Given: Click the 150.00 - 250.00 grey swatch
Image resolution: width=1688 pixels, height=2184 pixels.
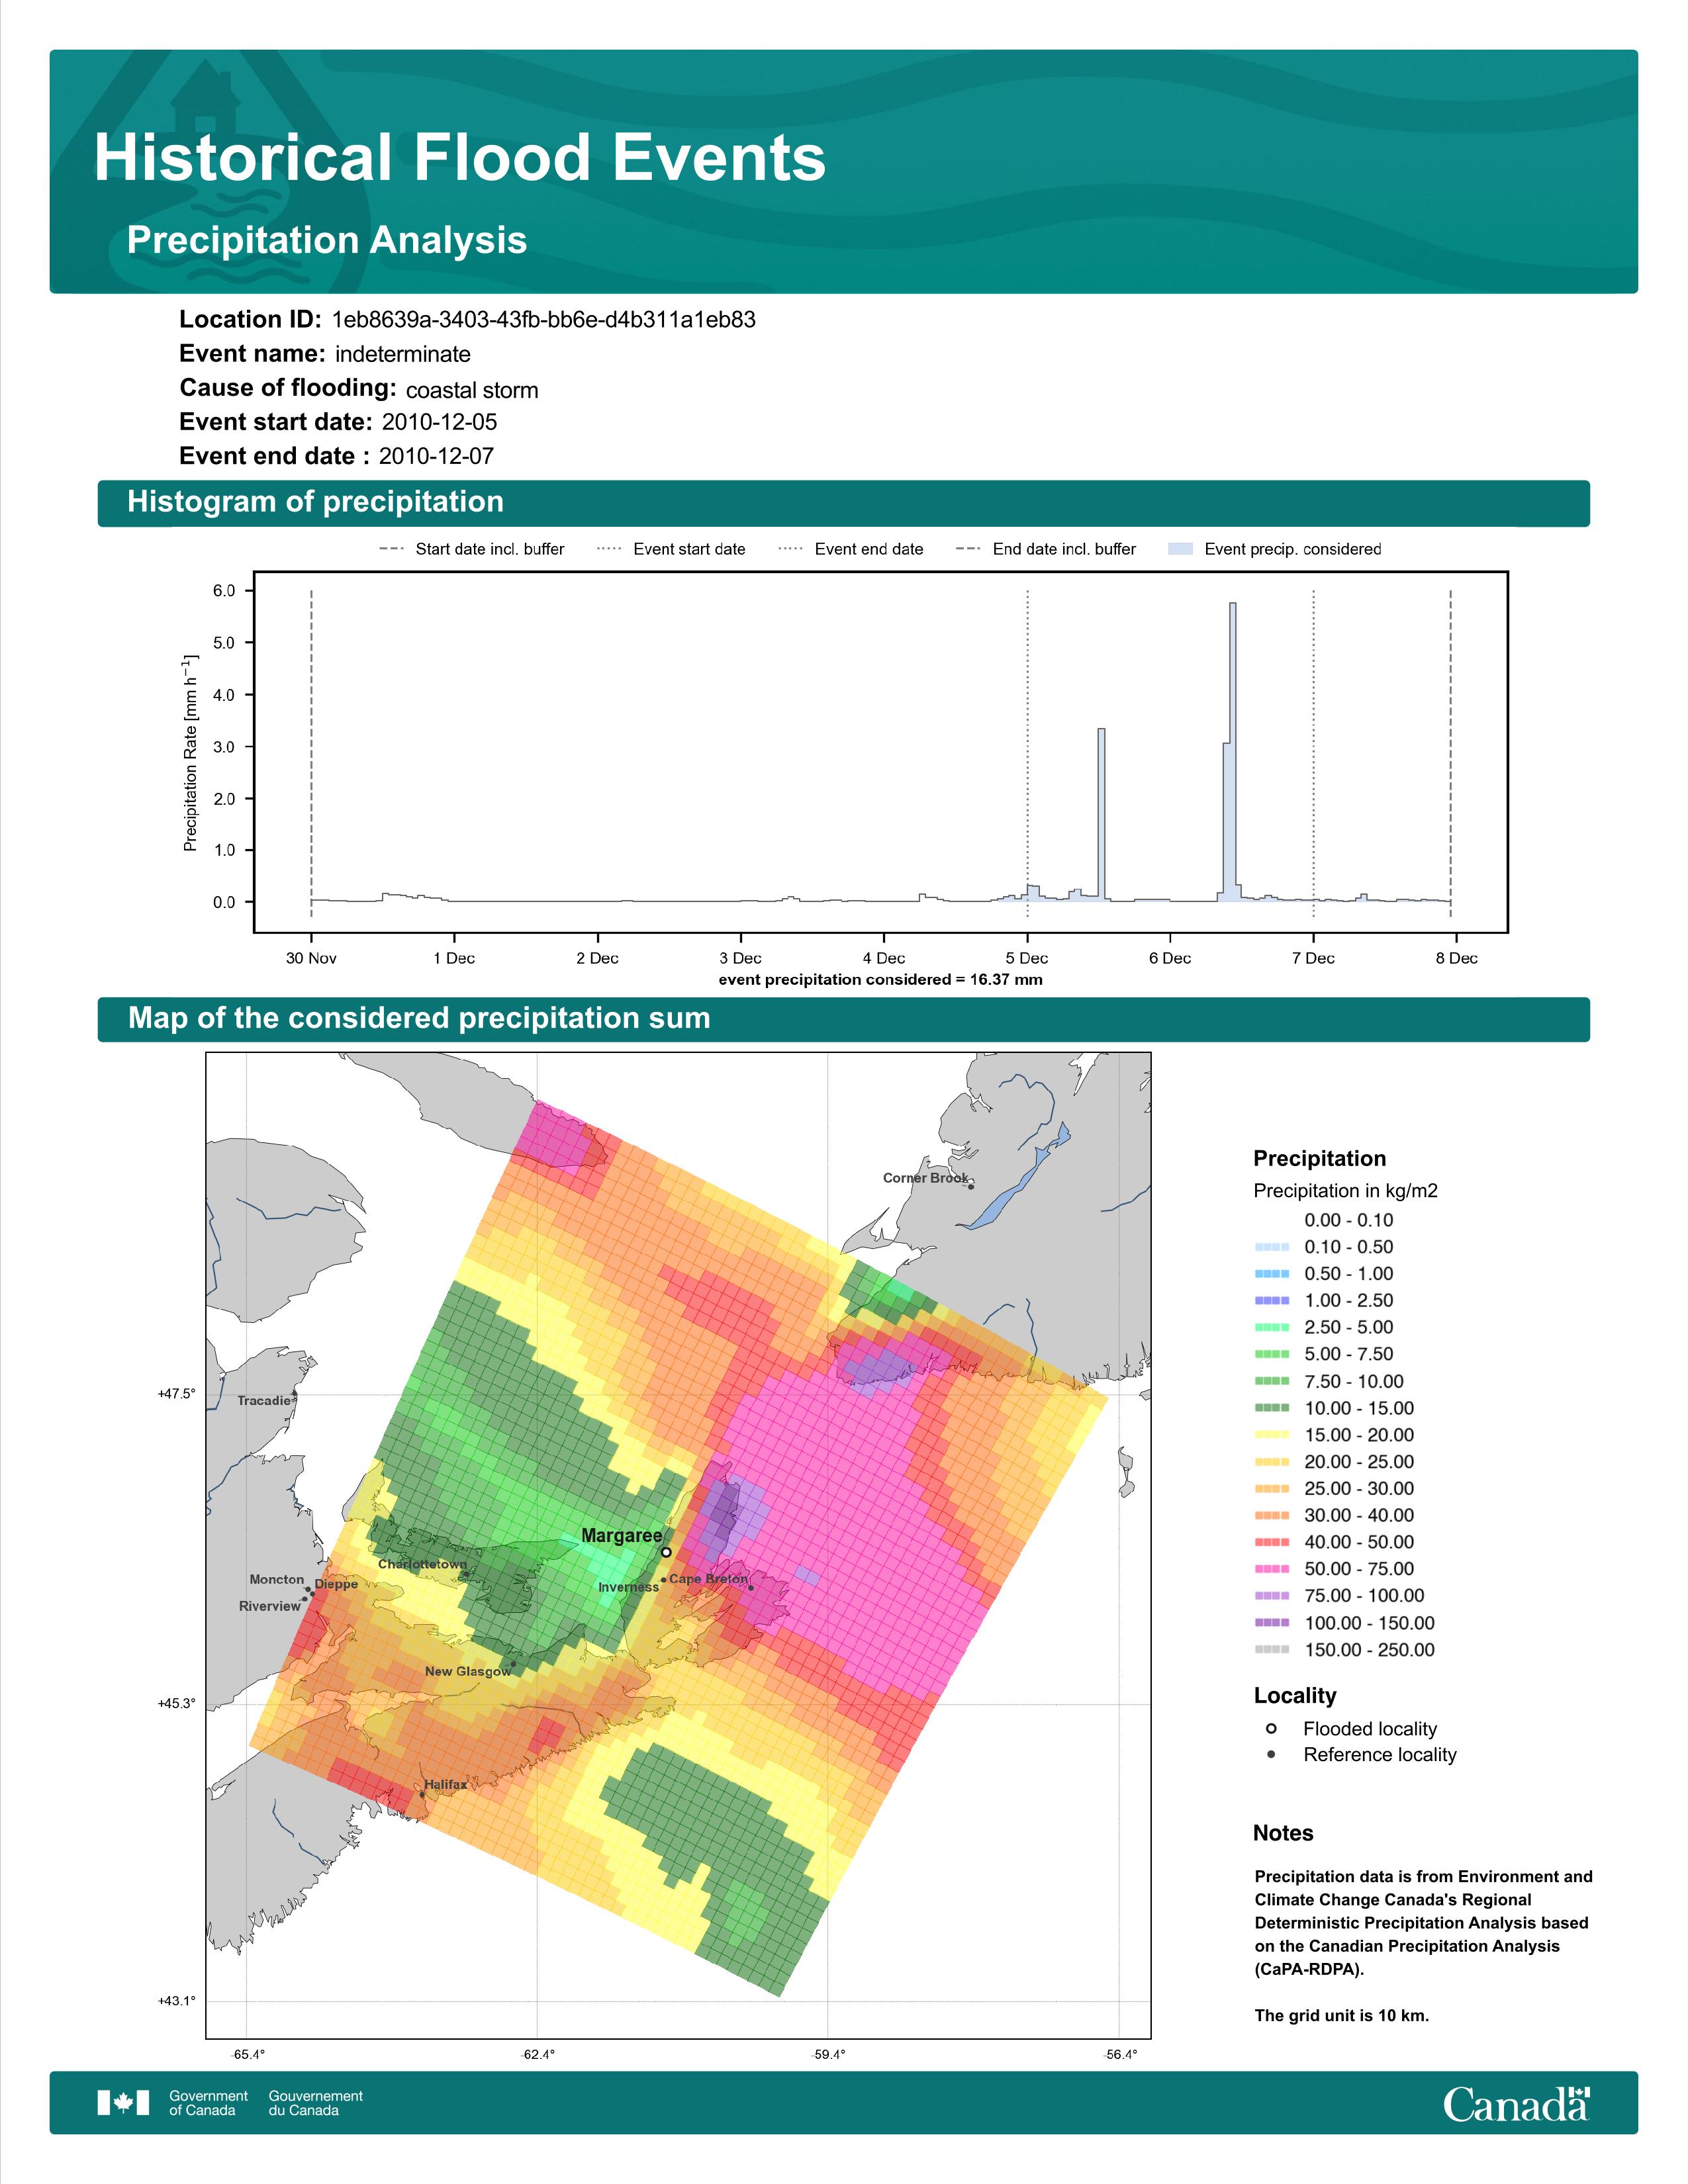Looking at the screenshot, I should pyautogui.click(x=1271, y=1650).
